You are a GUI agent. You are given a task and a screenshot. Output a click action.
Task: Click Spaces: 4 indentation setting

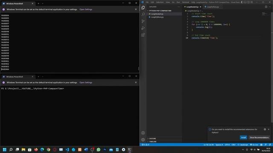(x=219, y=144)
